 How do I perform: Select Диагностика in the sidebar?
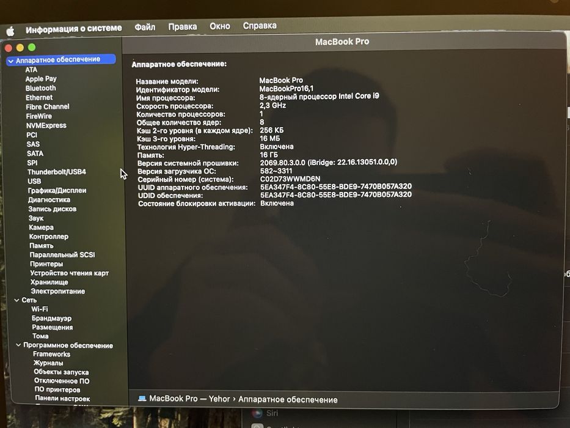pyautogui.click(x=49, y=200)
